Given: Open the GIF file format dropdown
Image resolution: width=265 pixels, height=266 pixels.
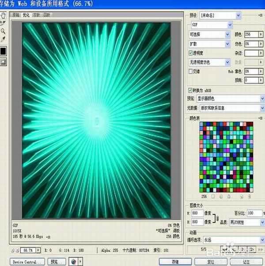Looking at the screenshot, I should click(210, 25).
